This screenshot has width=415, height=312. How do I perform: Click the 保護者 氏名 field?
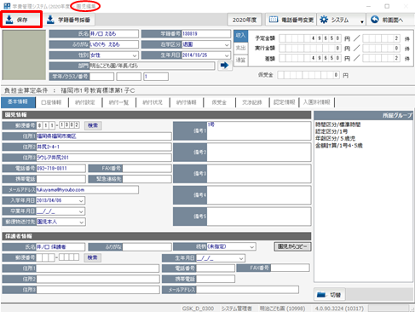[x=61, y=247]
